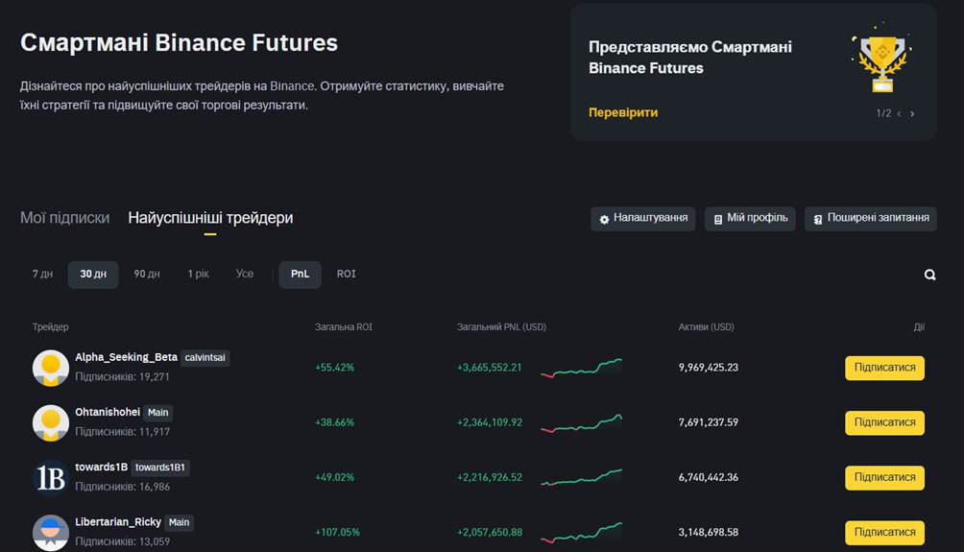Viewport: 964px width, 552px height.
Task: Open towards1B PNL sparkline chart
Action: coord(581,478)
